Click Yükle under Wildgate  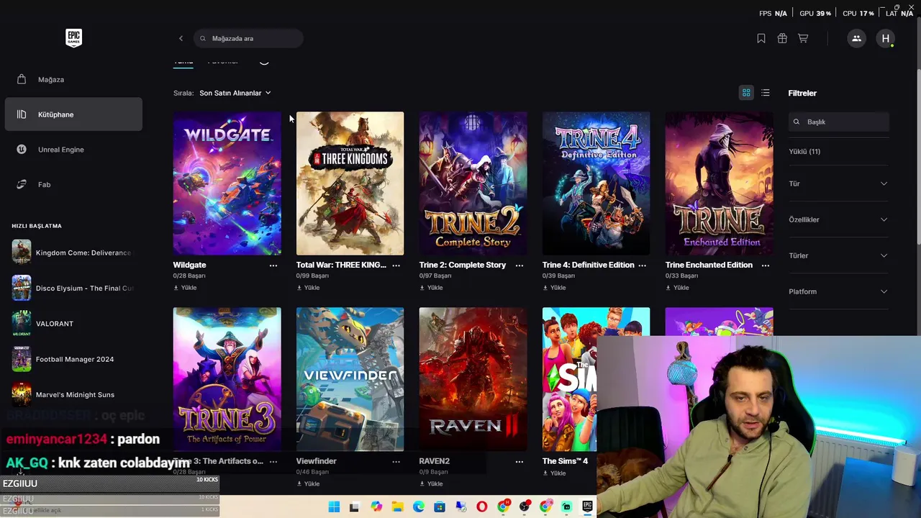pyautogui.click(x=185, y=288)
